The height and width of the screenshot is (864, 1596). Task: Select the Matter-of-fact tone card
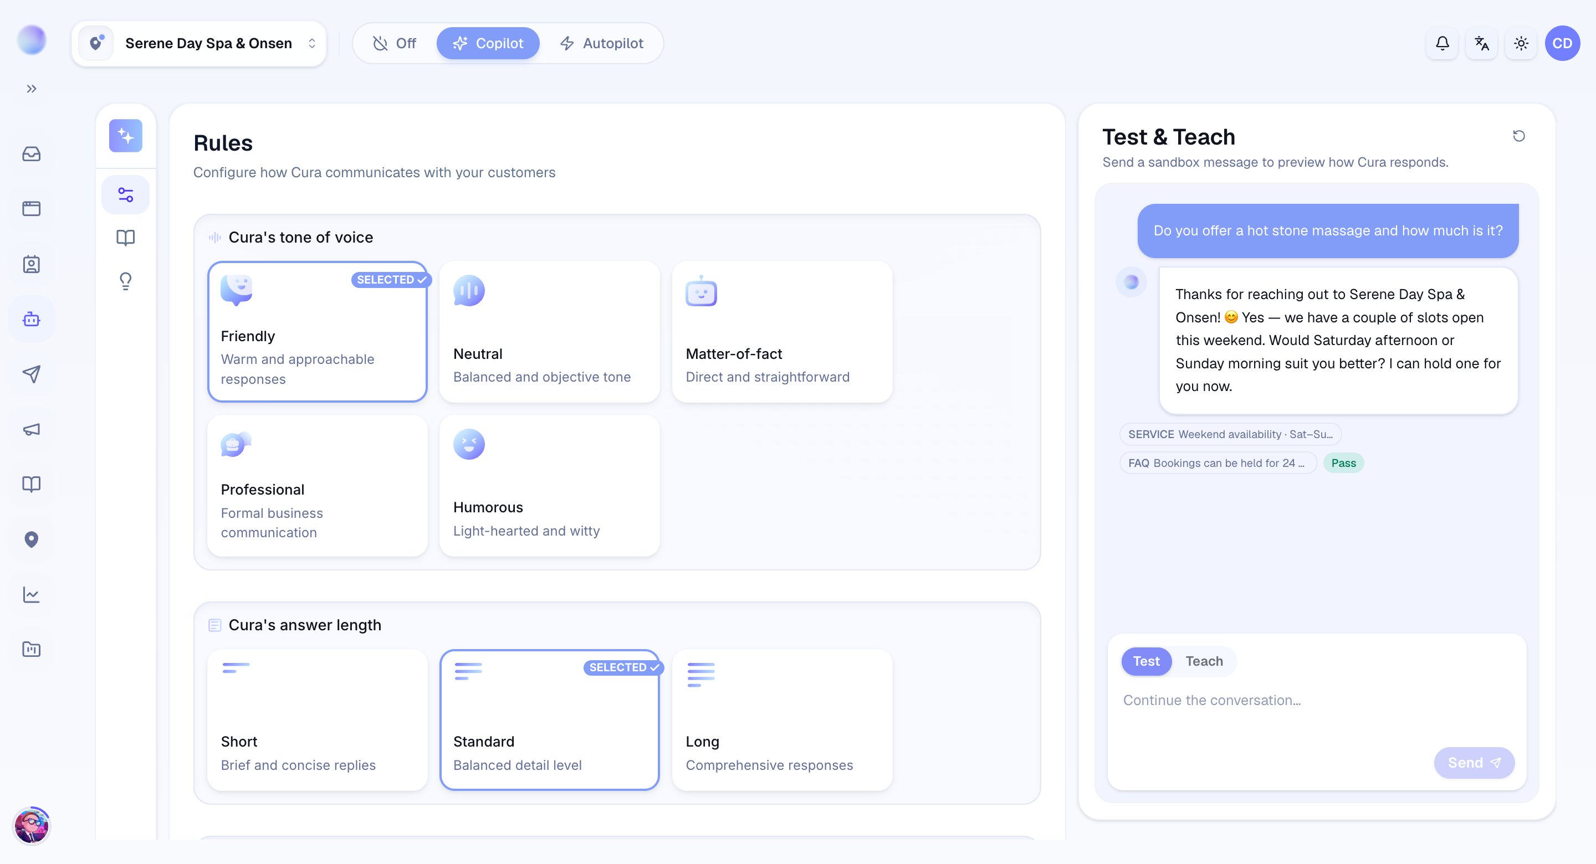[x=782, y=331]
